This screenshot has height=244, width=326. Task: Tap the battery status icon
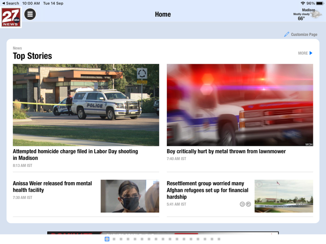pos(320,3)
